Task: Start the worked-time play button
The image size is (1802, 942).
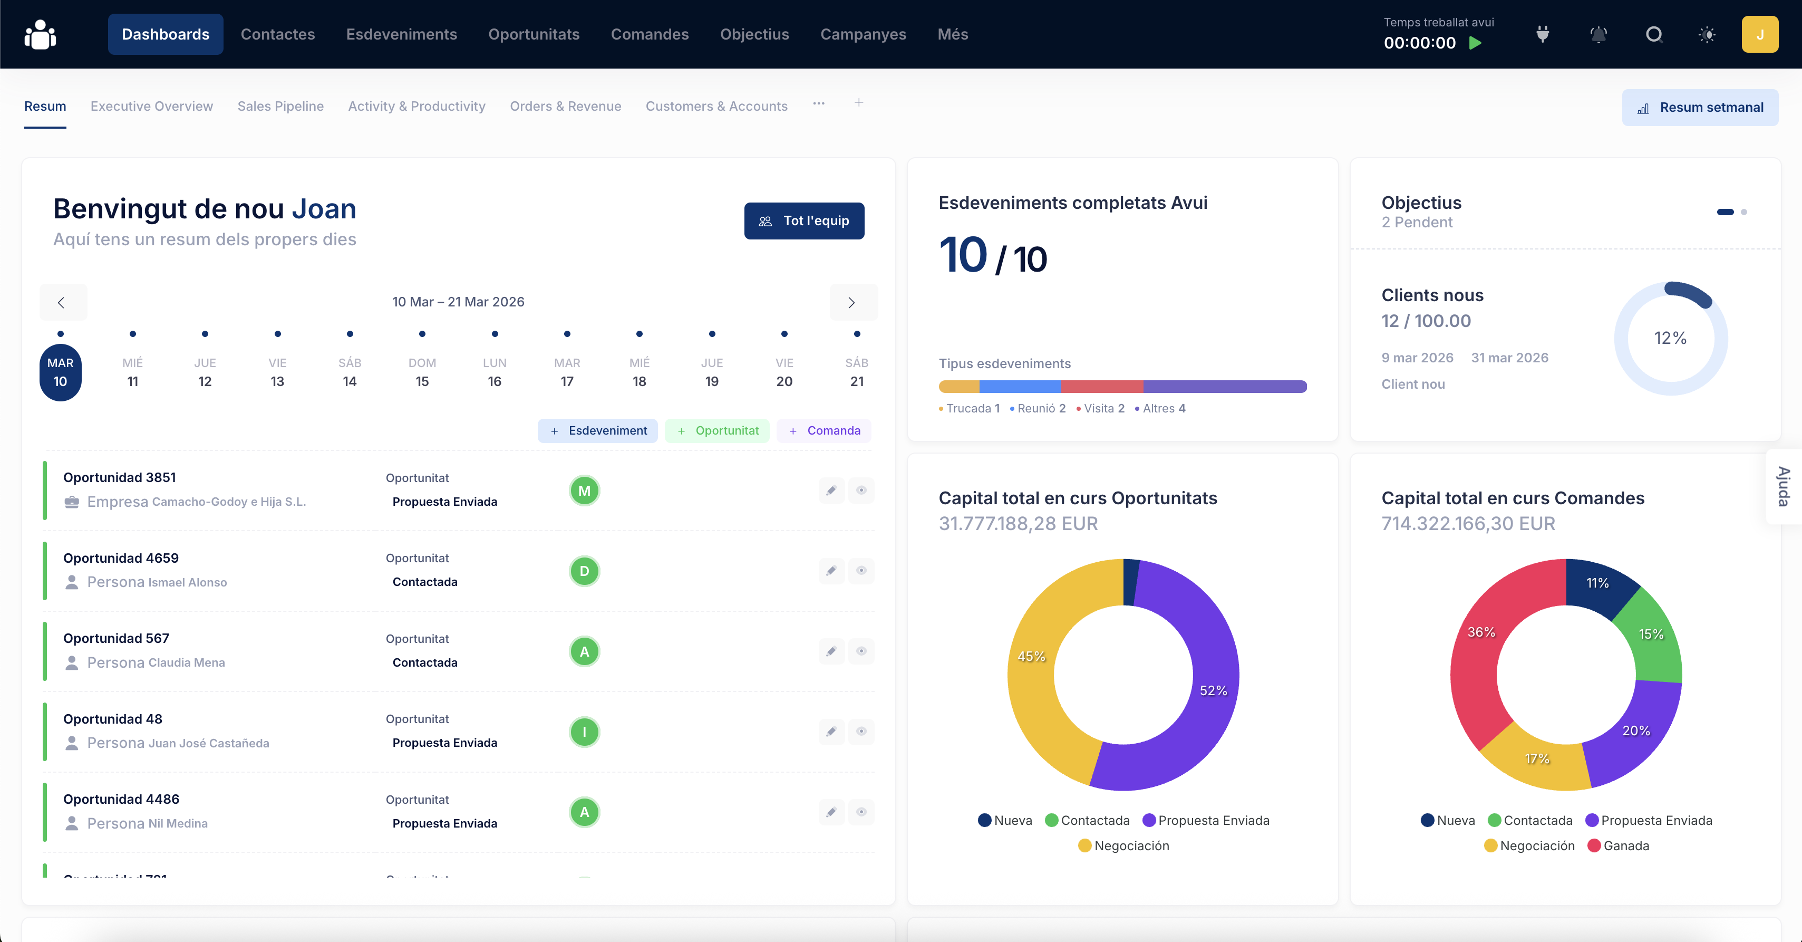Action: pyautogui.click(x=1475, y=43)
